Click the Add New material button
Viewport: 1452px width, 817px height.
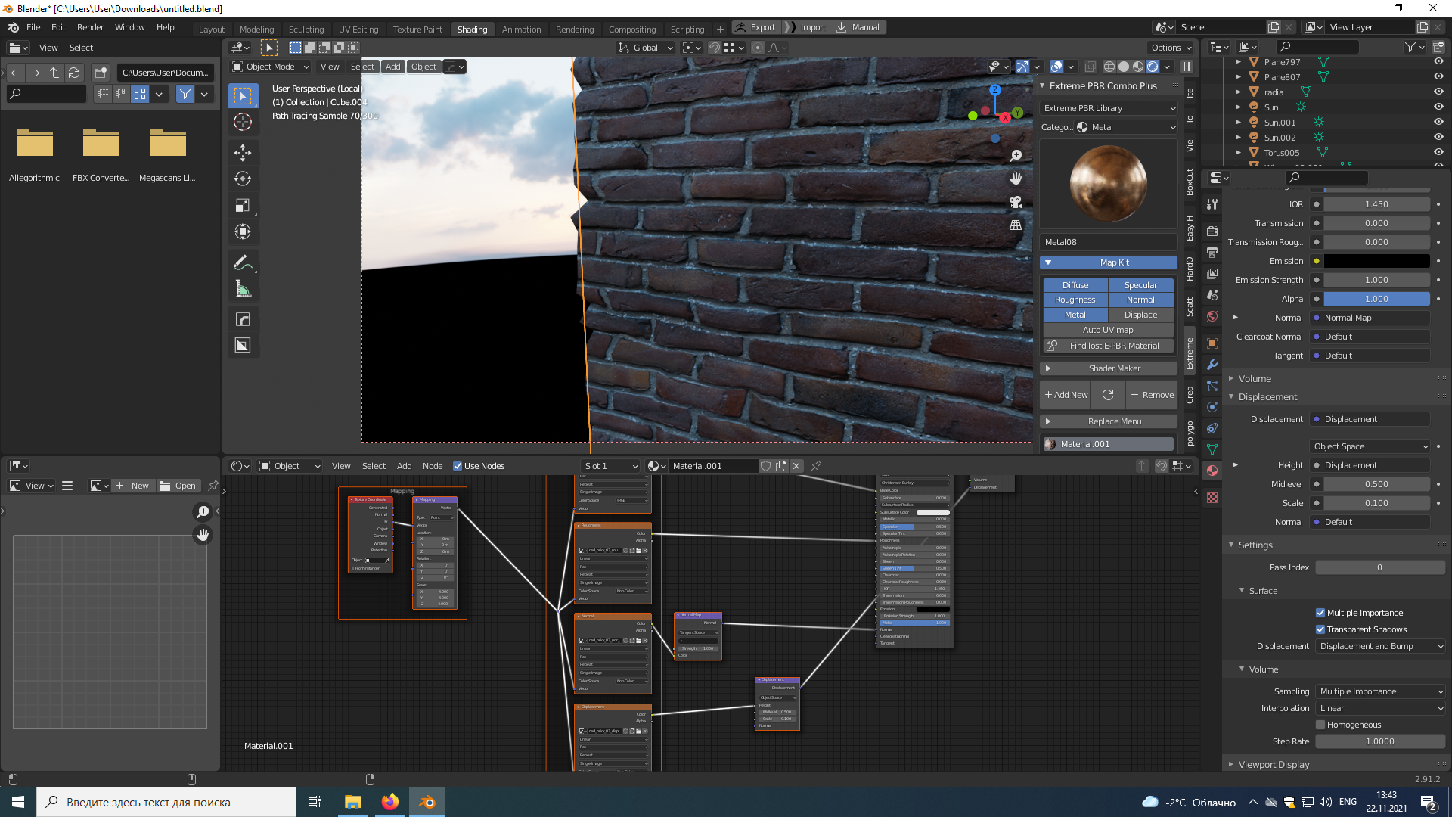pos(1066,395)
